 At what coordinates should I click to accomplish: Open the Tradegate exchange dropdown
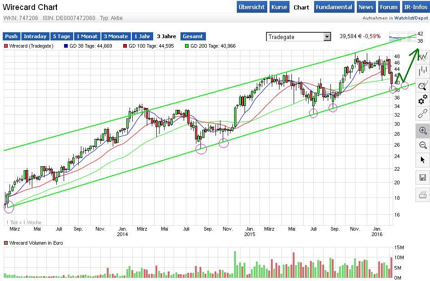pos(298,37)
